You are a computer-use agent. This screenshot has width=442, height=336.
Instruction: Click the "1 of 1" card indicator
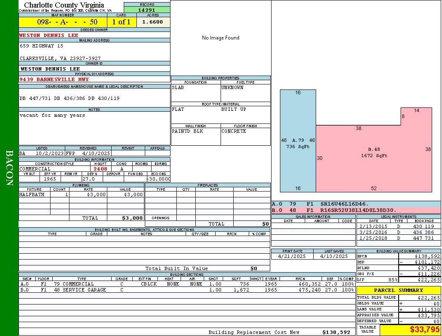pyautogui.click(x=121, y=22)
